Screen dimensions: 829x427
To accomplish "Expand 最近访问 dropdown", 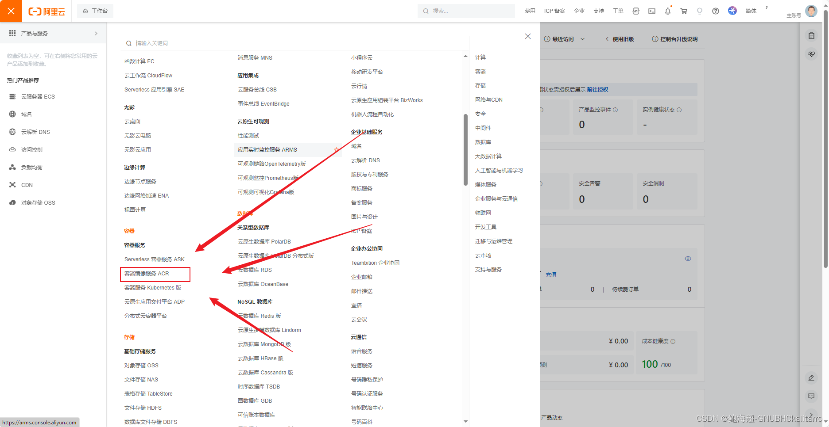I will click(x=564, y=39).
